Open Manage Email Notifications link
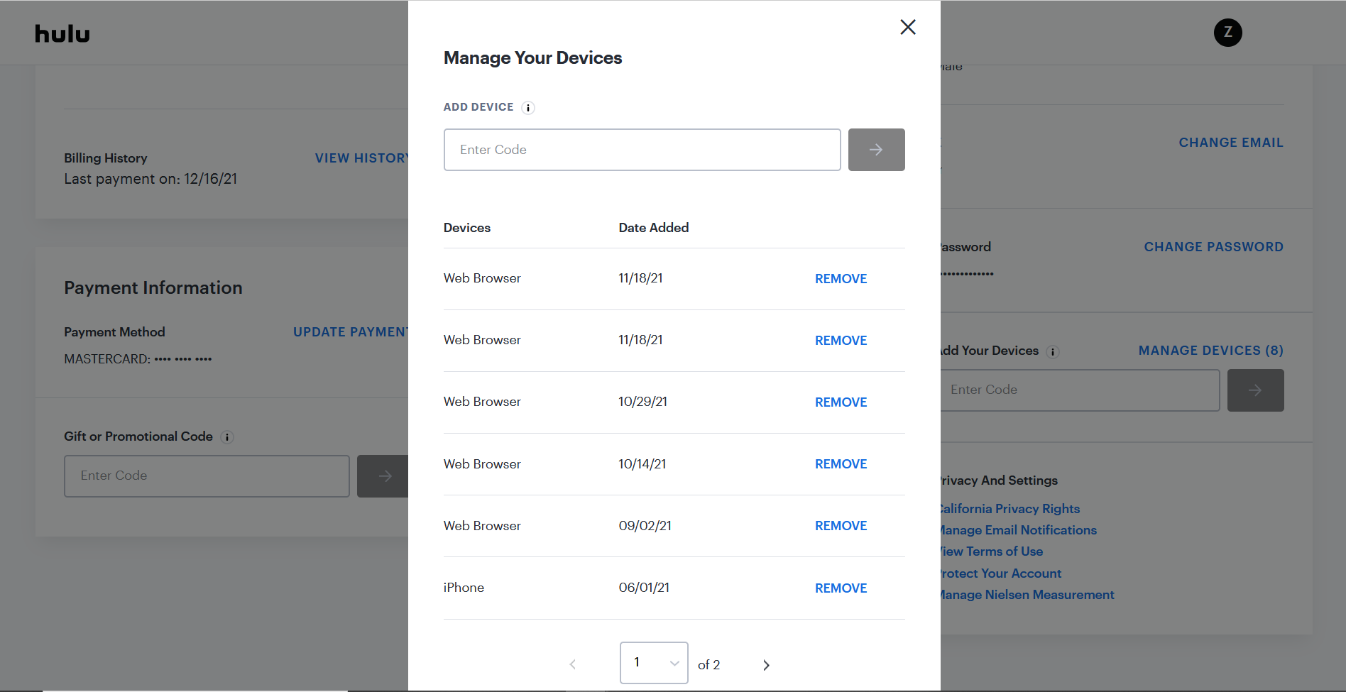This screenshot has width=1346, height=692. click(1018, 530)
